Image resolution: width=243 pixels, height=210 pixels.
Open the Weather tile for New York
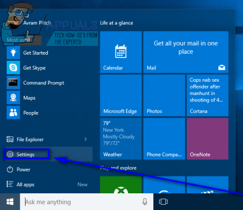pos(121,139)
